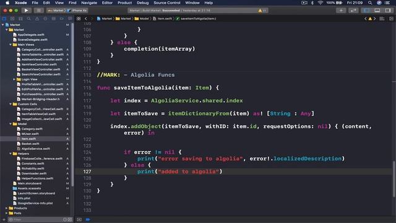Open the Symbol navigator icon
The width and height of the screenshot is (396, 223).
pyautogui.click(x=20, y=19)
